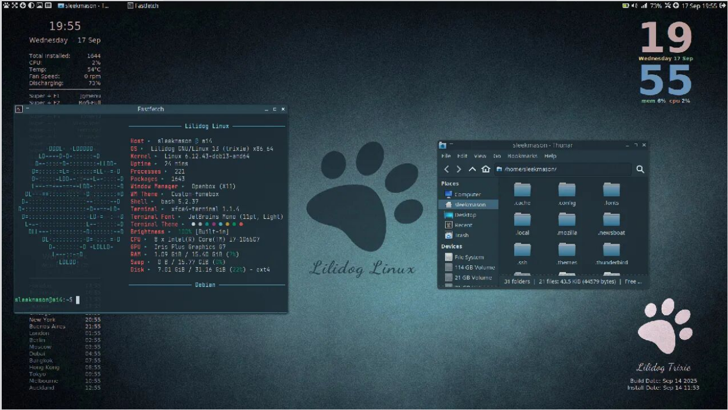The image size is (728, 410).
Task: Select Recent in Thunar Places
Action: point(467,225)
